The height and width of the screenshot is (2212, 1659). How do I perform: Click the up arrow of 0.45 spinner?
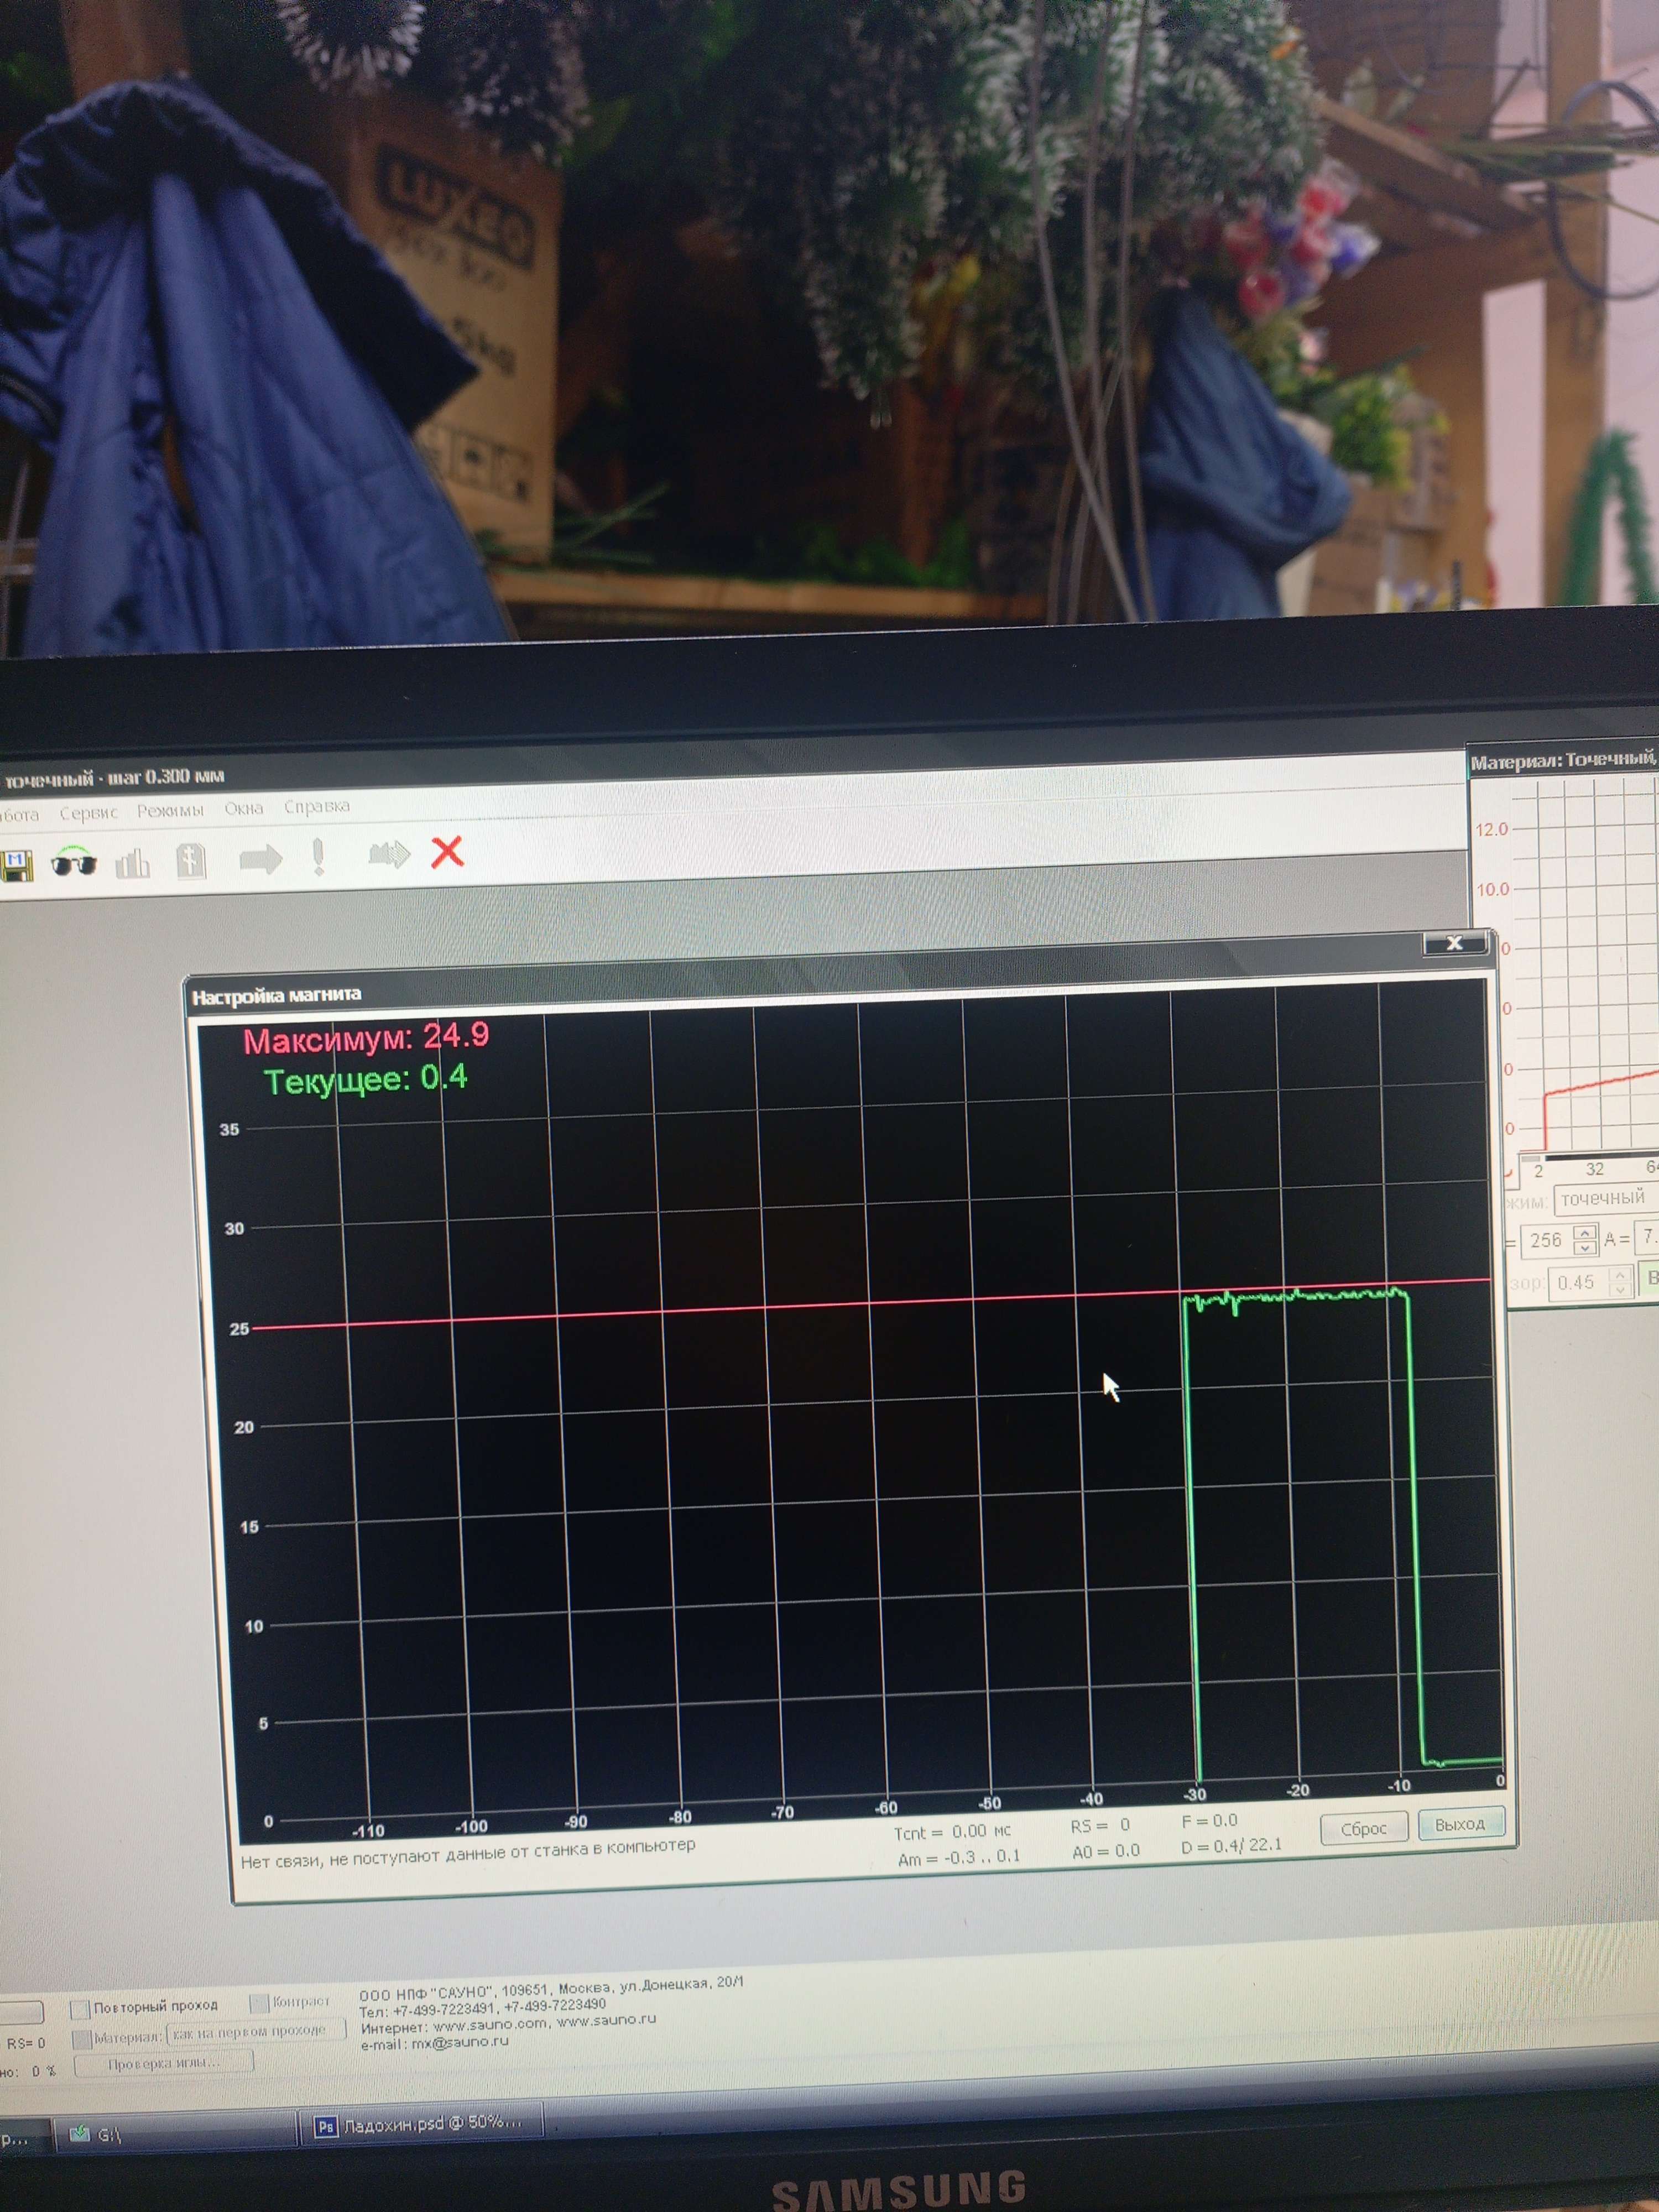(x=1619, y=1274)
